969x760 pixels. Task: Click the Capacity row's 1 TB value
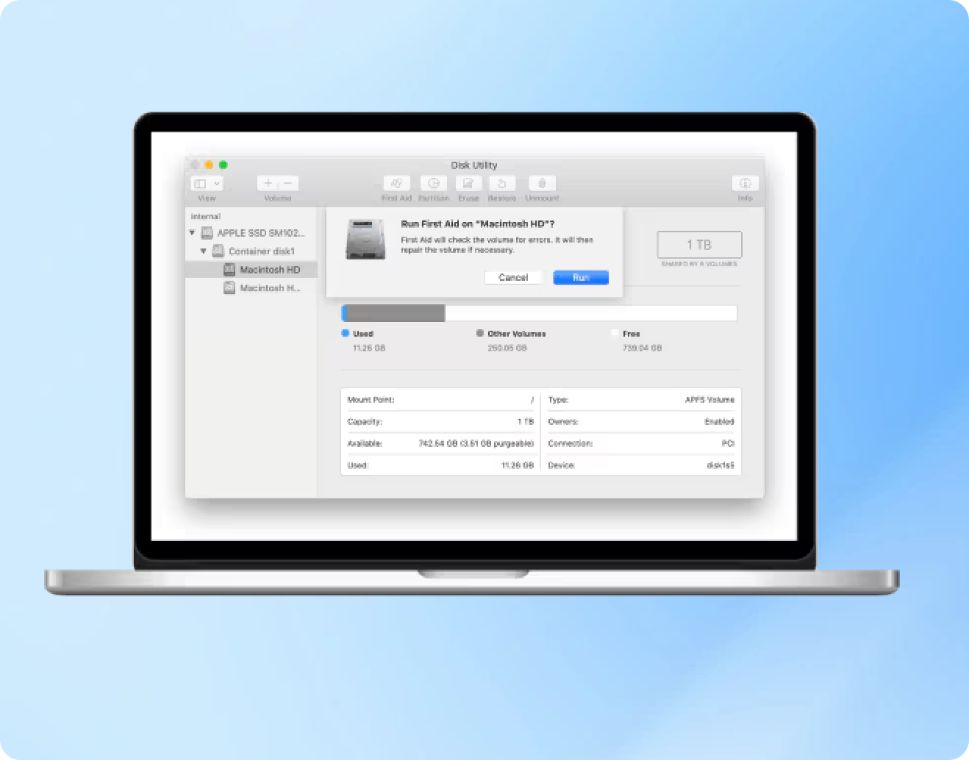(x=526, y=422)
